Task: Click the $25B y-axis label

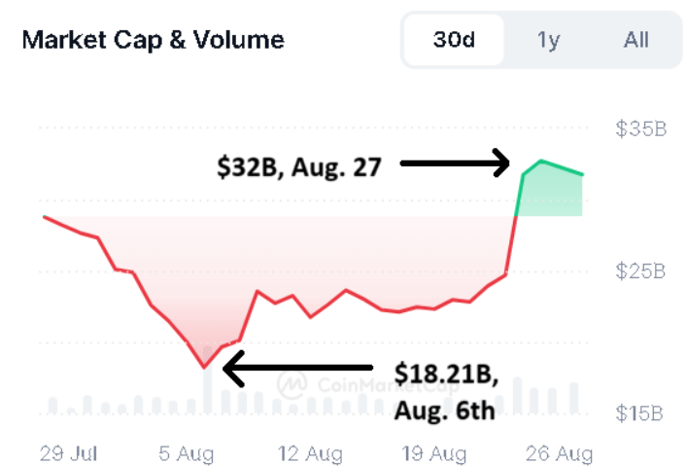Action: click(x=640, y=271)
